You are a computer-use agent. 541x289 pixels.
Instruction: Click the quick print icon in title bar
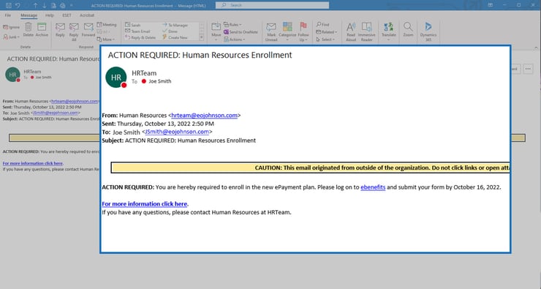pyautogui.click(x=62, y=5)
